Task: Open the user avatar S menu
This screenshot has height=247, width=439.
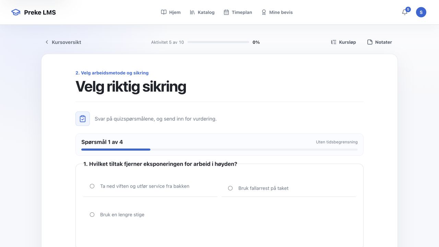Action: [421, 12]
